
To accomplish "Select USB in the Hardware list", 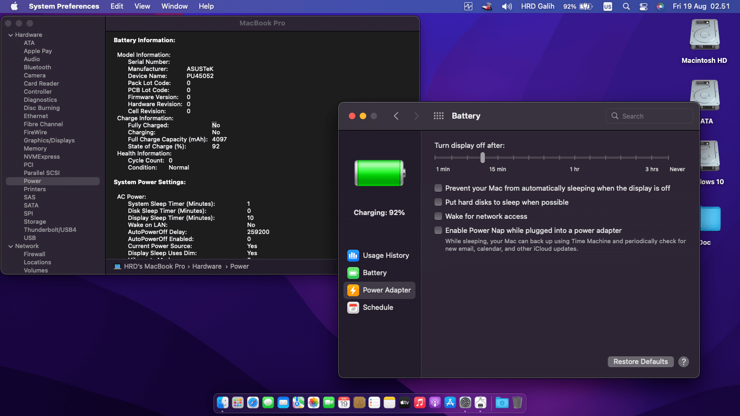I will coord(30,238).
